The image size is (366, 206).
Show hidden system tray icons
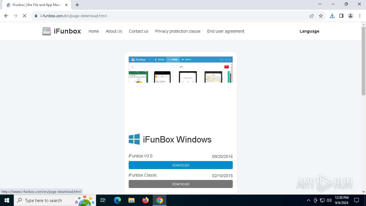click(x=308, y=200)
